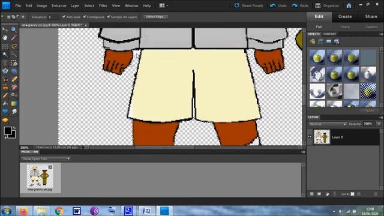The width and height of the screenshot is (384, 216).
Task: Select the Quick Selection tool
Action: point(14,55)
